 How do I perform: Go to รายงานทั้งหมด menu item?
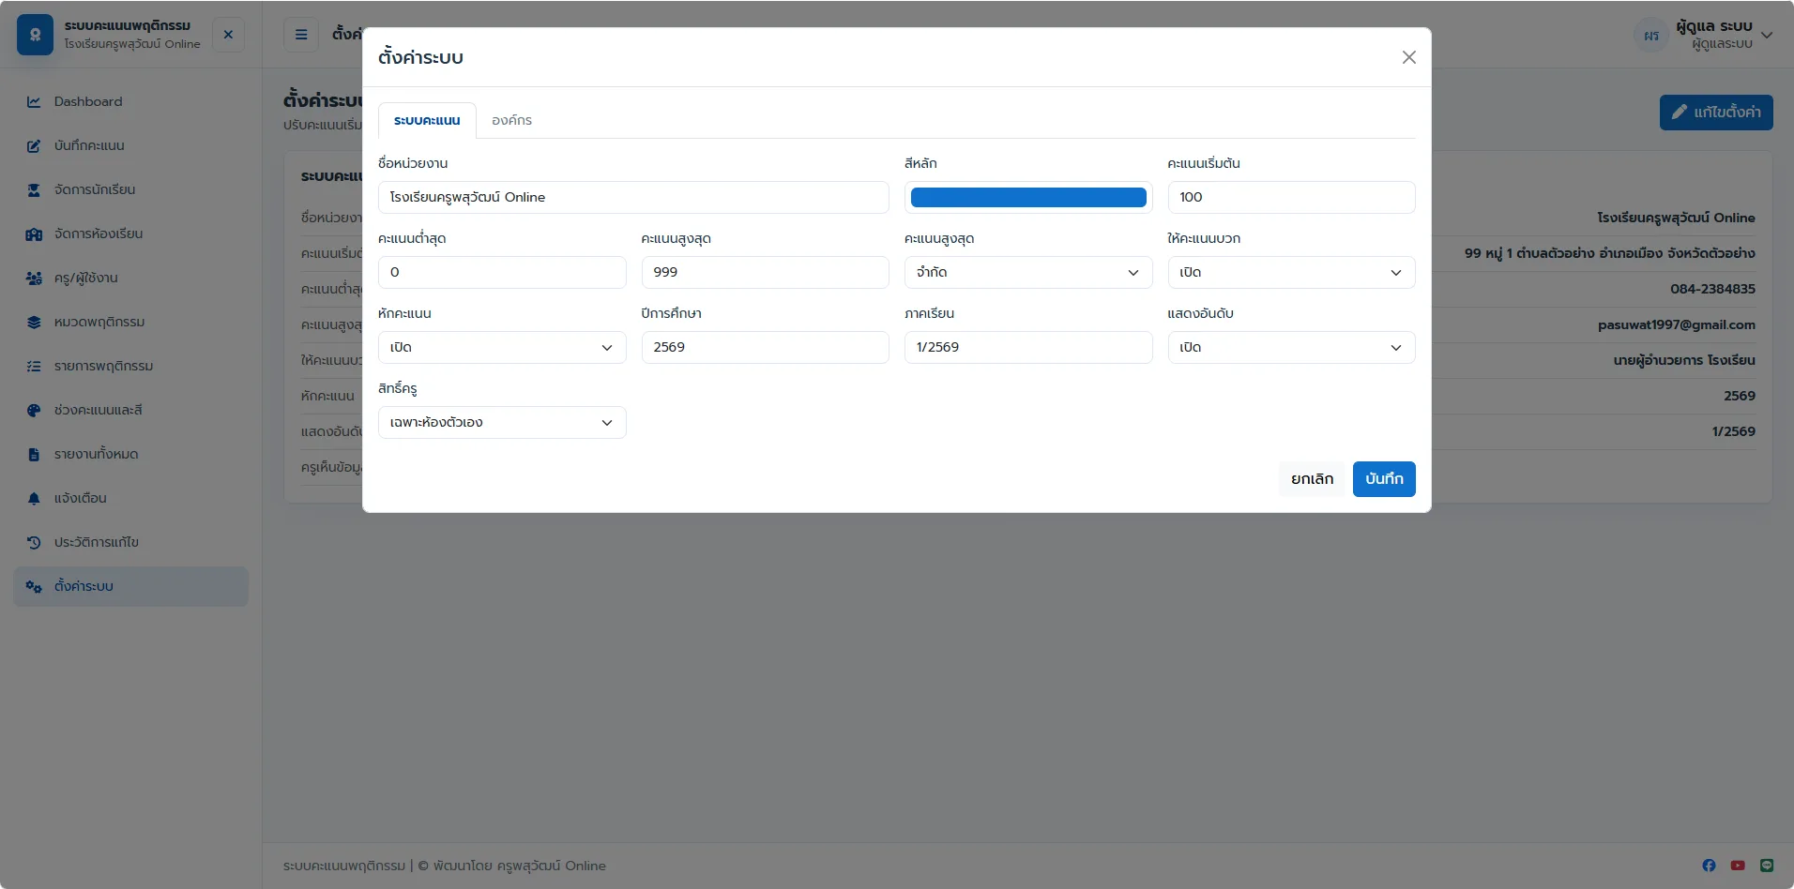[x=131, y=454]
